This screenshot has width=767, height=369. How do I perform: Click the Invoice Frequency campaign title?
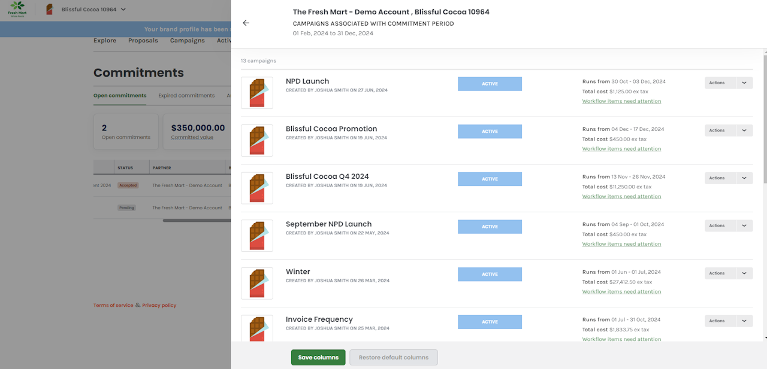coord(319,319)
